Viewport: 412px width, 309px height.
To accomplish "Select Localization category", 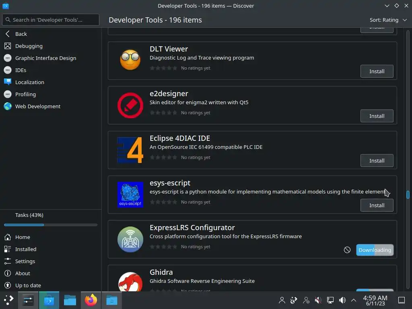I will (51, 82).
